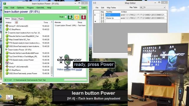Click the new-row asterisk selector in Map Editor
Image resolution: width=189 pixels, height=106 pixels.
click(x=95, y=21)
